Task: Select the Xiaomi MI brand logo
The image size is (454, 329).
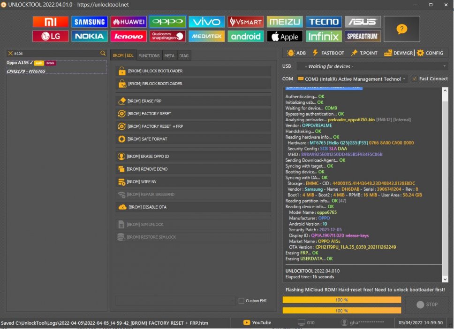Action: click(x=50, y=22)
